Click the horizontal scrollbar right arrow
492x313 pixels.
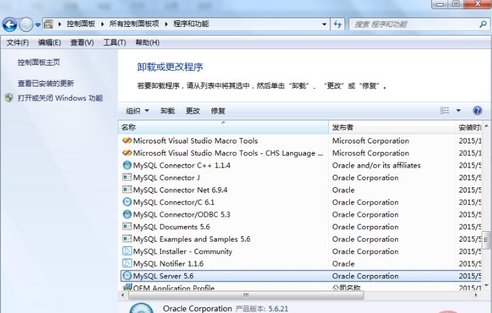point(476,295)
